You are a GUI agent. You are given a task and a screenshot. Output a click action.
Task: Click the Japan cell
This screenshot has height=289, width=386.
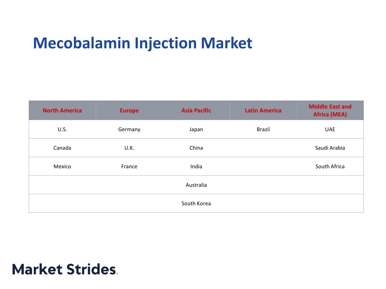tap(196, 129)
